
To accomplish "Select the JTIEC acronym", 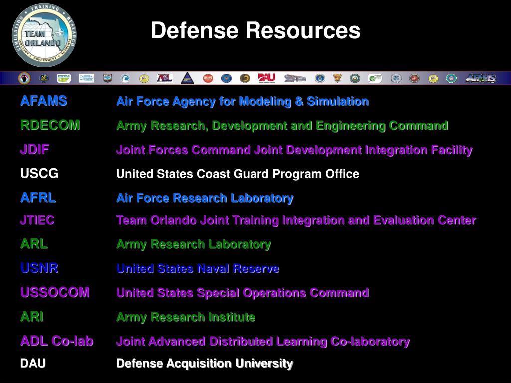I will (37, 220).
